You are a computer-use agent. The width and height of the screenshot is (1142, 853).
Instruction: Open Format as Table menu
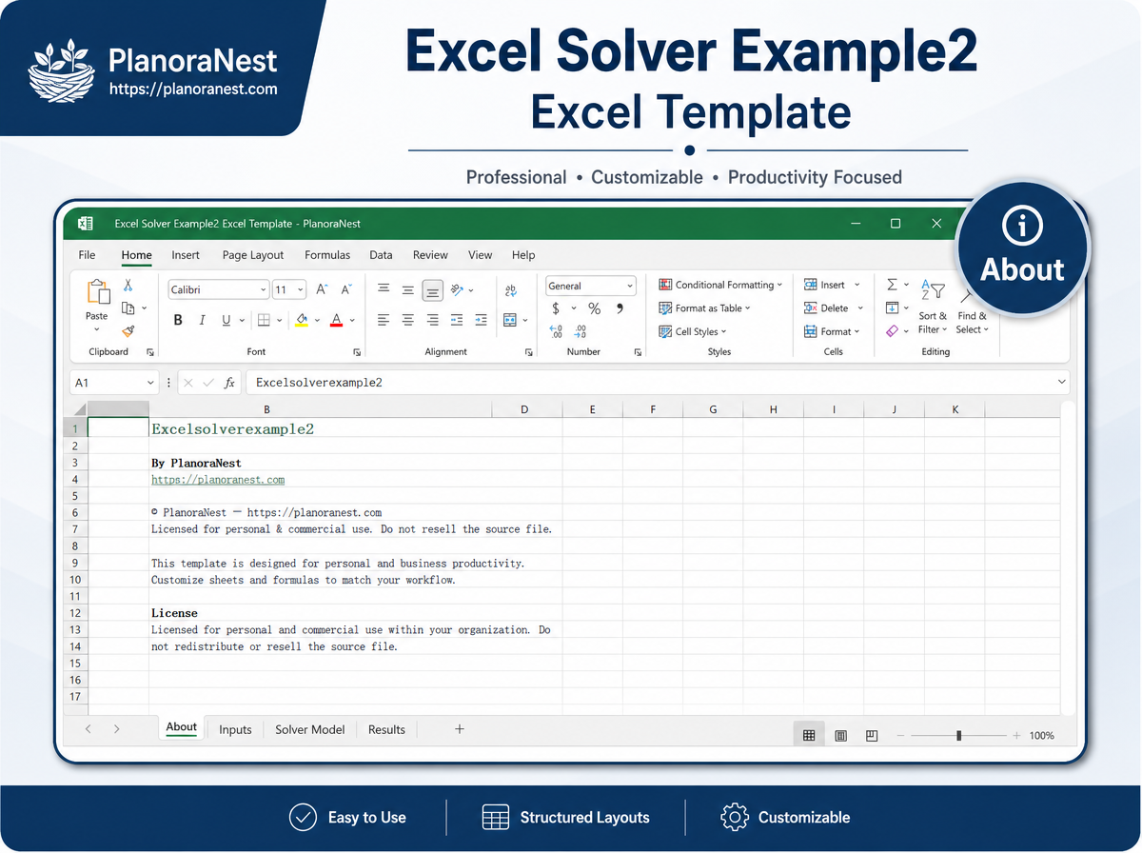(704, 308)
